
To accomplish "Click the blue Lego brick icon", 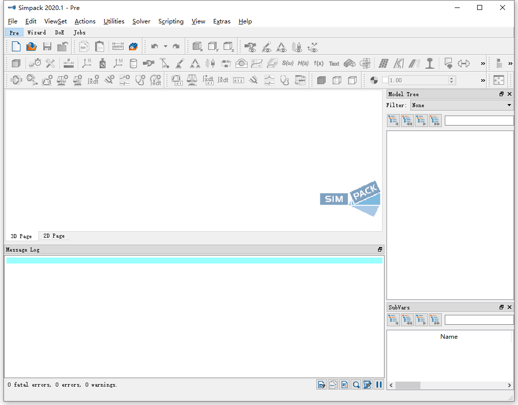I will tap(133, 47).
